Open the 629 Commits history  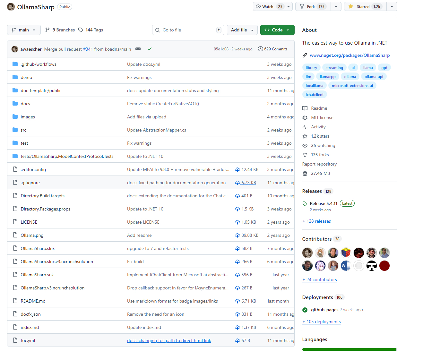[x=273, y=49]
